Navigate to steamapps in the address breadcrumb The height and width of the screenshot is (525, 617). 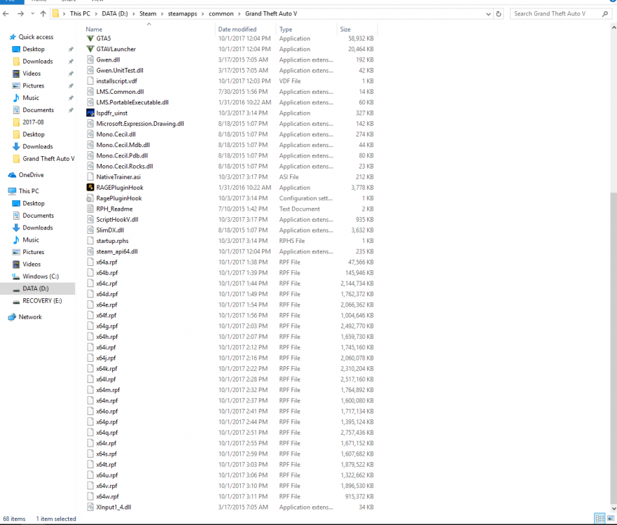[183, 14]
